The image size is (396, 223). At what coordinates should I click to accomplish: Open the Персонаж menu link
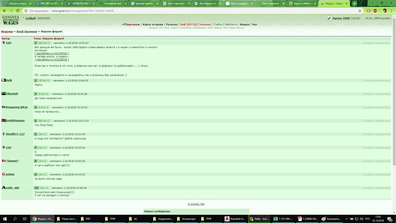tap(132, 25)
